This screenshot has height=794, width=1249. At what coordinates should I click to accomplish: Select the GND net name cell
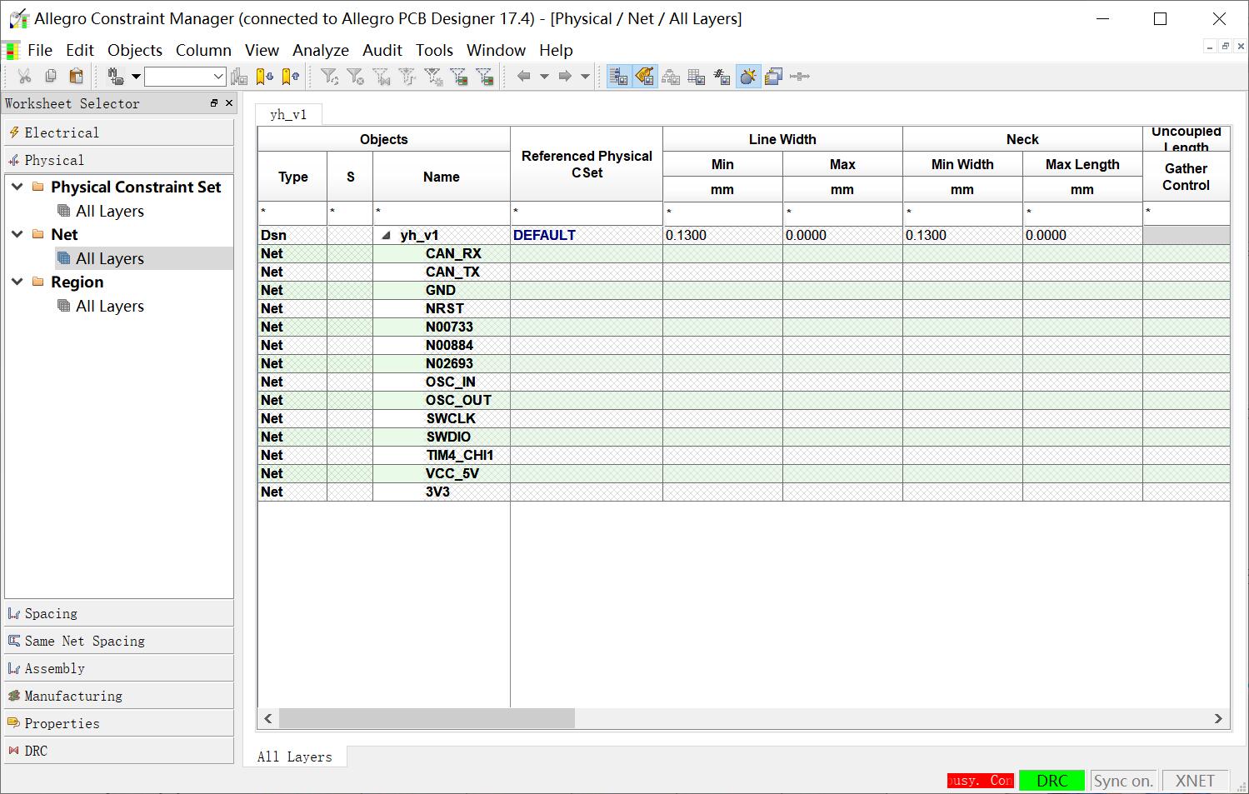pos(441,290)
